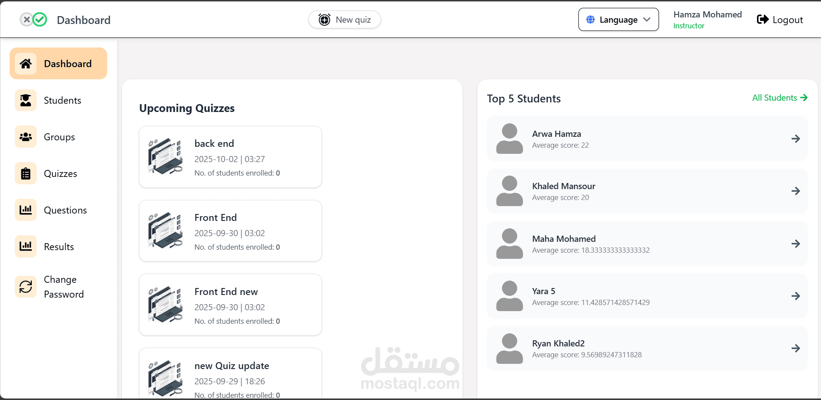The height and width of the screenshot is (400, 821).
Task: Click the Questions chart icon in sidebar
Action: [26, 210]
